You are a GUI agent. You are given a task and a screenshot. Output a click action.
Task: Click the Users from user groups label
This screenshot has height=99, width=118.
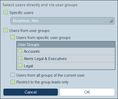[x=29, y=31]
